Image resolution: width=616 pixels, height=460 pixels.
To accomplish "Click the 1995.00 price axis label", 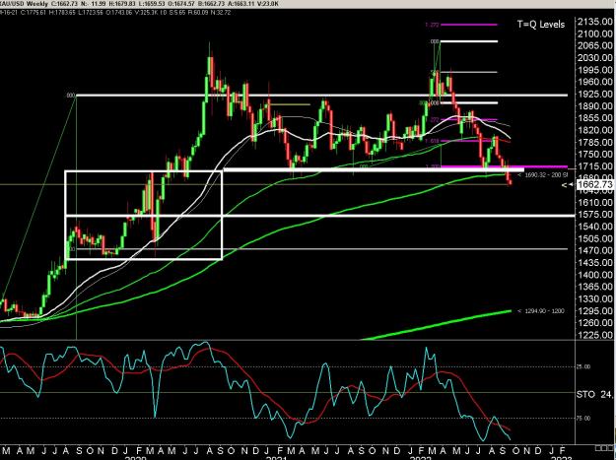I will click(595, 70).
